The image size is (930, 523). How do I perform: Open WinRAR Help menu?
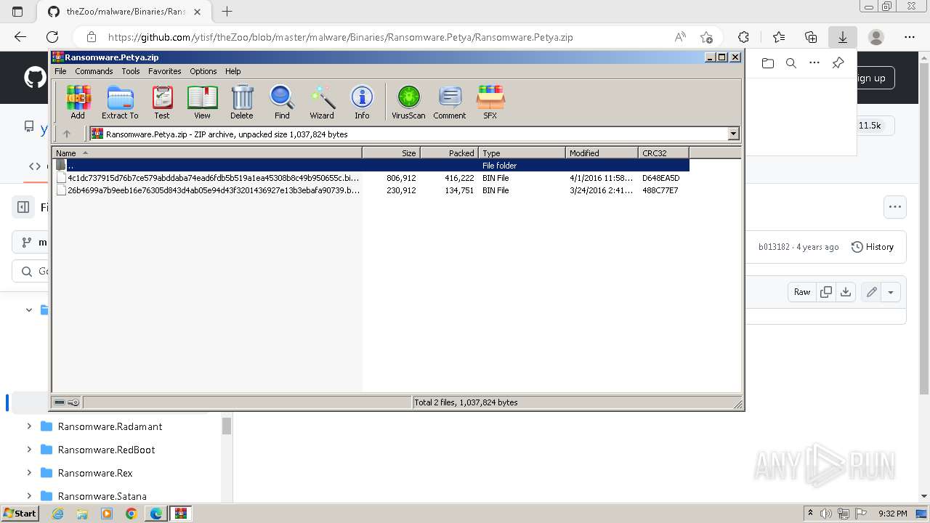click(x=232, y=71)
